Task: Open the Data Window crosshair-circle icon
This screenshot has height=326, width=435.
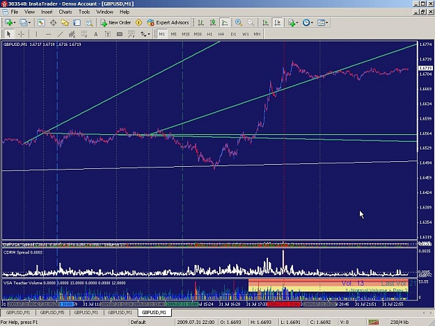Action: pyautogui.click(x=53, y=22)
